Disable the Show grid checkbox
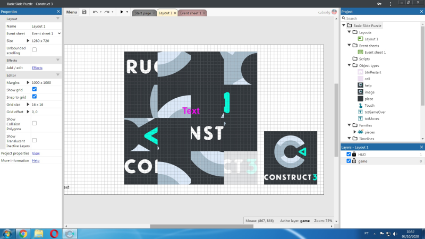The image size is (425, 239). 35,89
